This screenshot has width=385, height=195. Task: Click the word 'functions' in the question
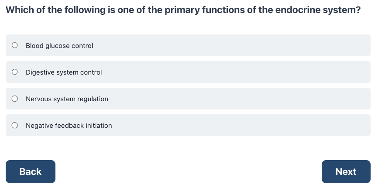click(x=223, y=10)
